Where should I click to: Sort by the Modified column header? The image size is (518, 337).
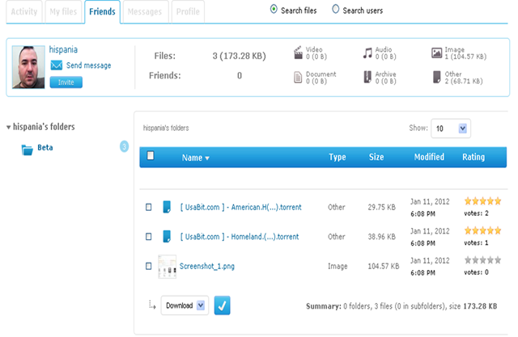tap(429, 157)
